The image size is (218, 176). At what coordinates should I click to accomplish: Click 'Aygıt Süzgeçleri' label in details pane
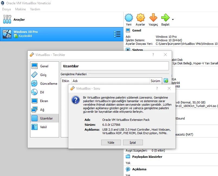136,150
